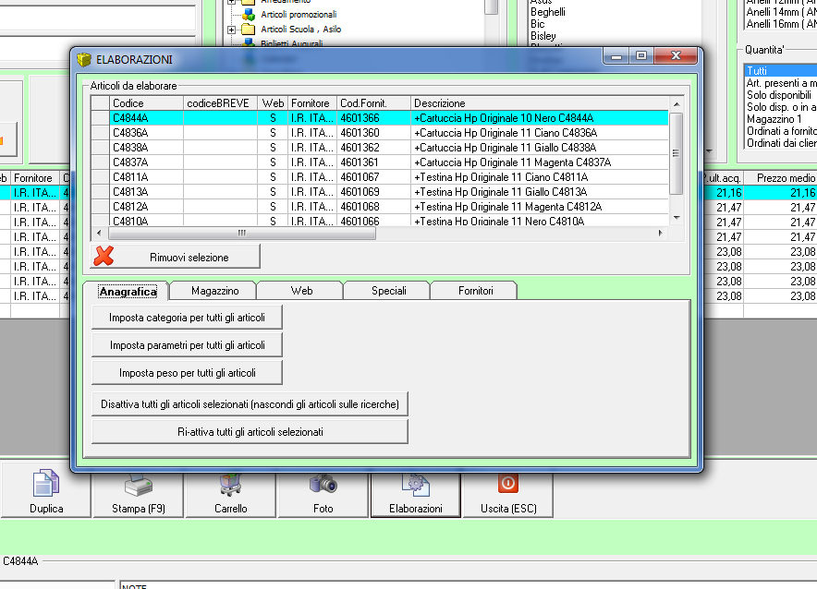Select Bic in brand list

coord(537,24)
